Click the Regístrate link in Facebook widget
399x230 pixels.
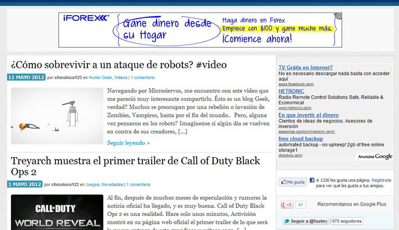pos(381,180)
